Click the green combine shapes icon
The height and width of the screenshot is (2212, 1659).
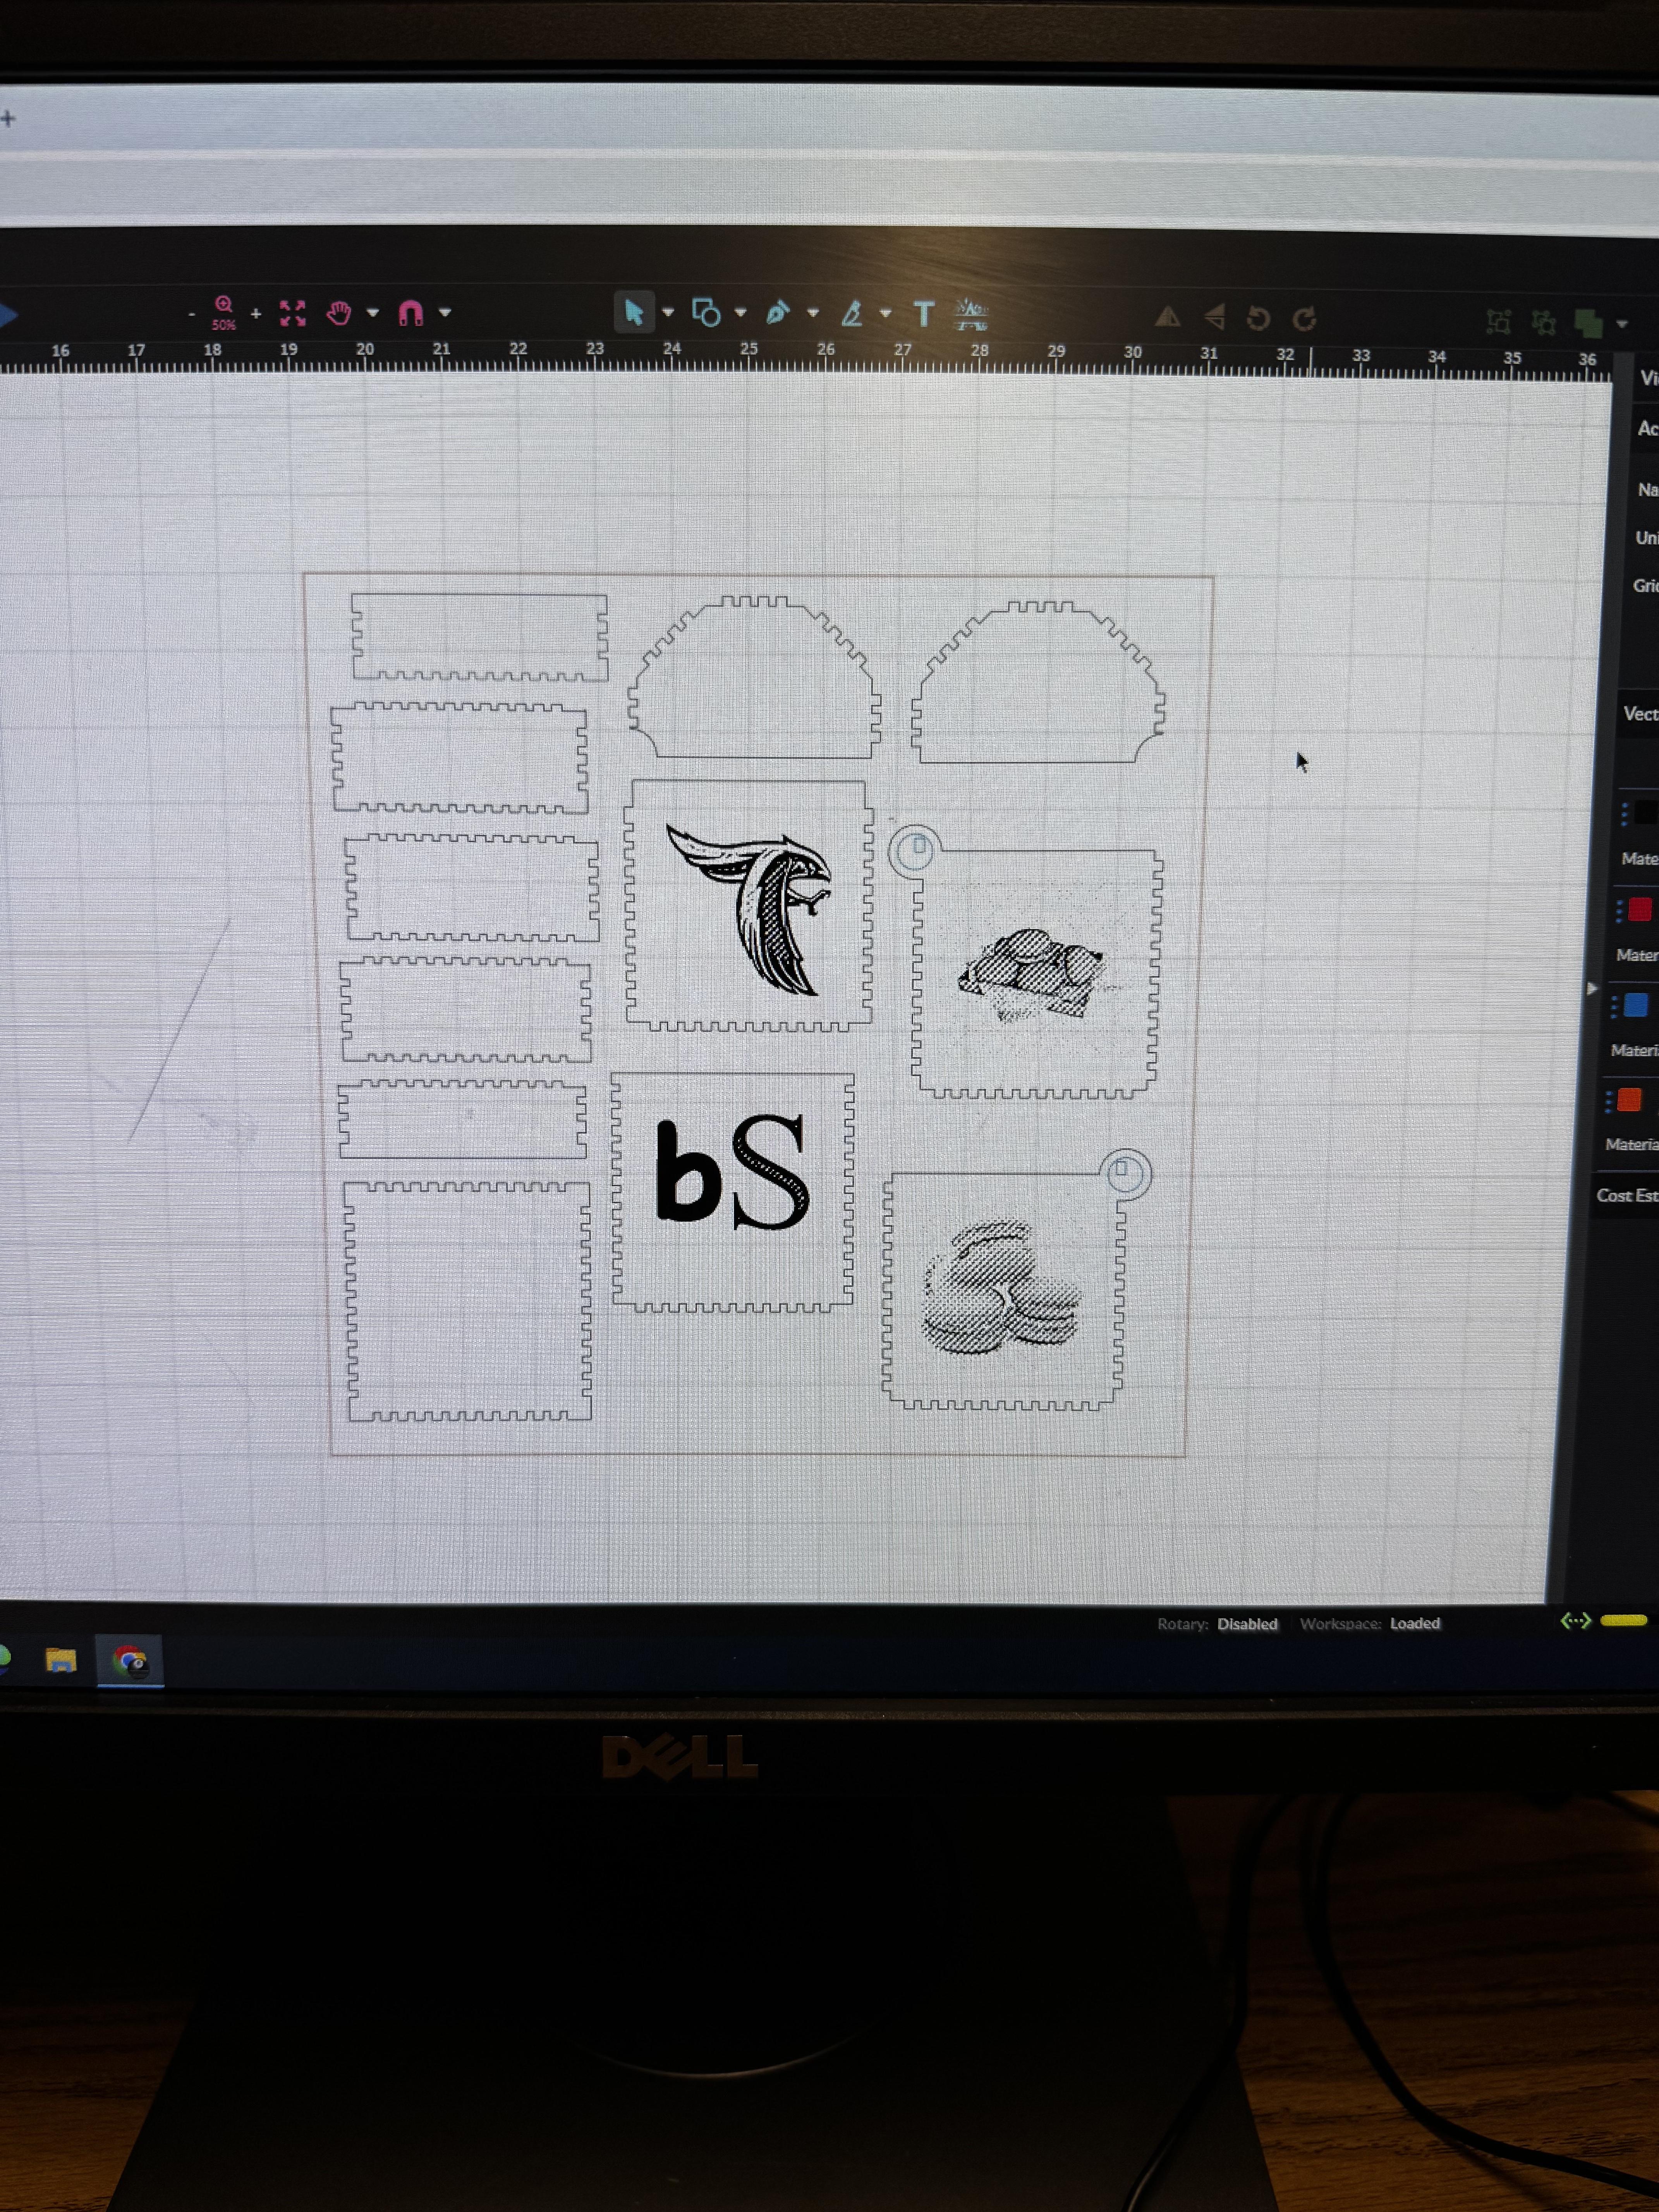[1588, 323]
